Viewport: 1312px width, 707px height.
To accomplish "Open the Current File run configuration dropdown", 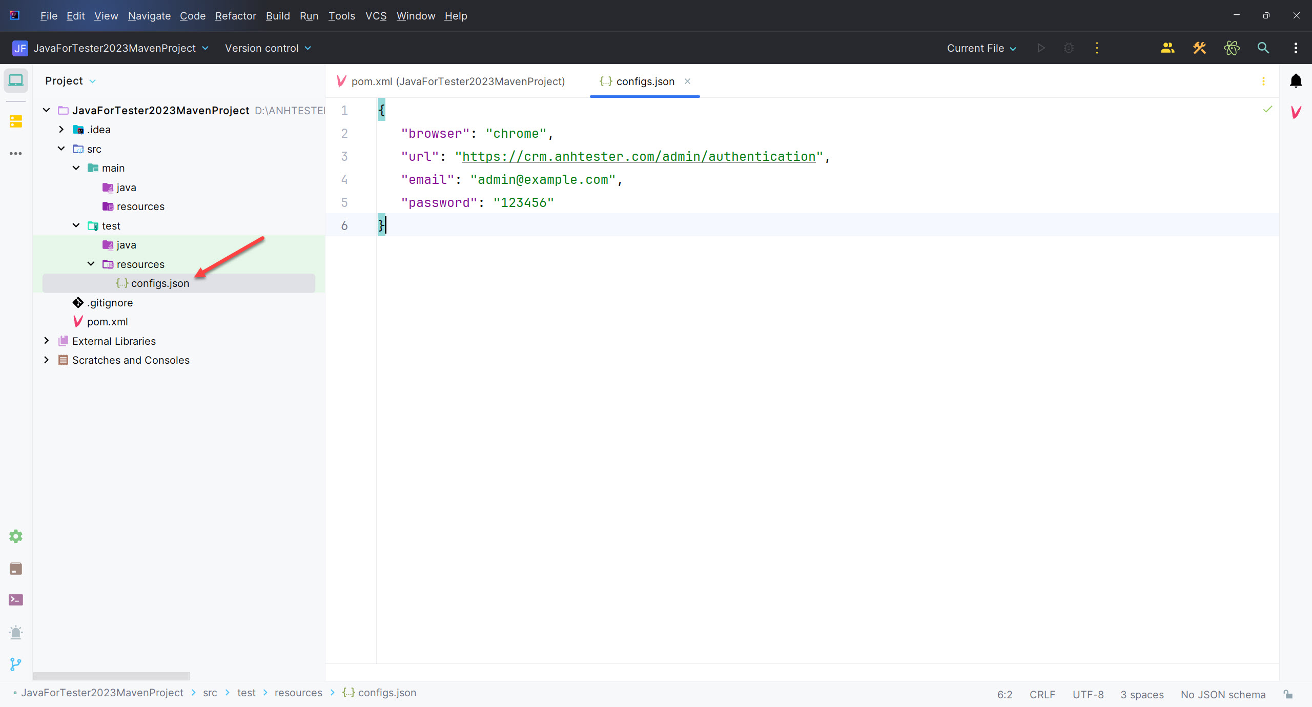I will point(981,48).
